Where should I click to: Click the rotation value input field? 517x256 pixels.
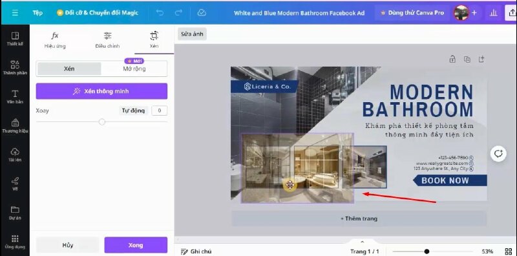[159, 111]
